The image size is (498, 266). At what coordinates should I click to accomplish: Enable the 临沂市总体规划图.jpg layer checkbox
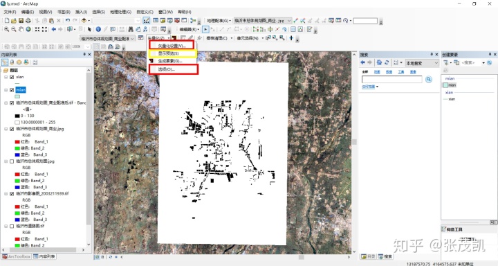(12, 161)
